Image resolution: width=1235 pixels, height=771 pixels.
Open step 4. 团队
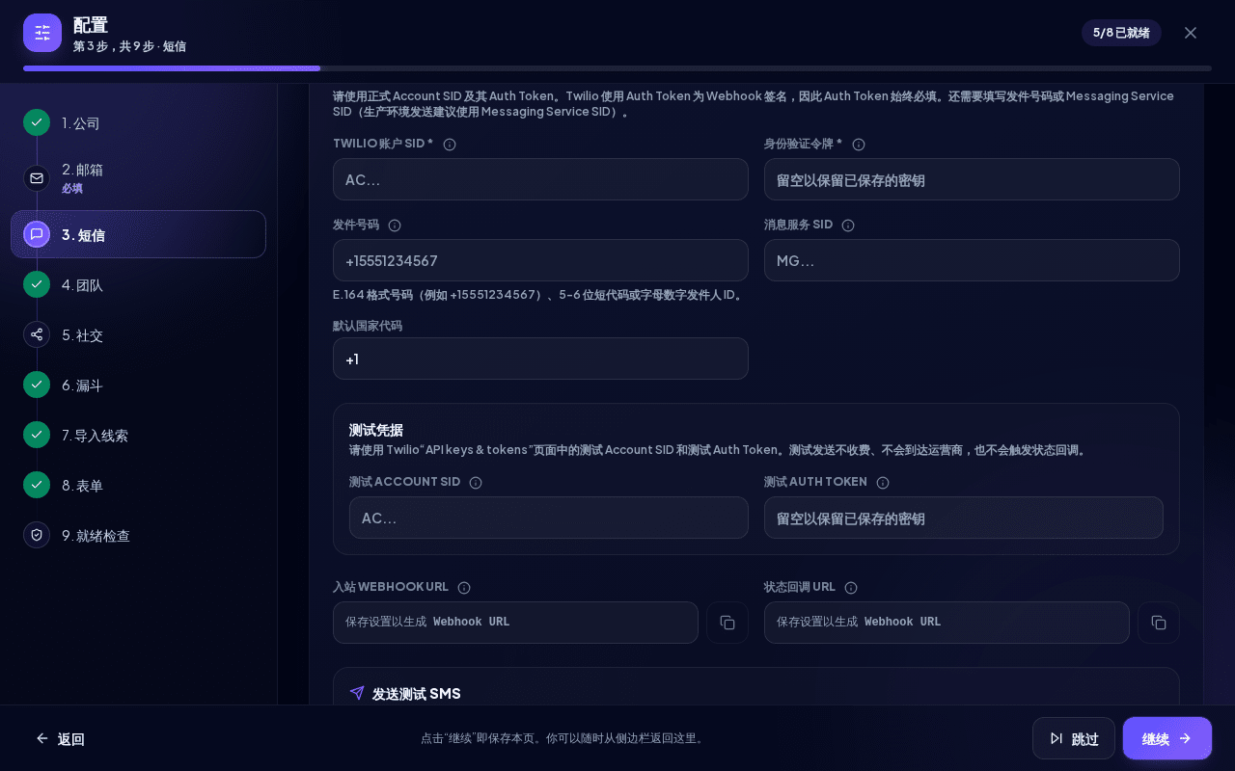pyautogui.click(x=139, y=285)
